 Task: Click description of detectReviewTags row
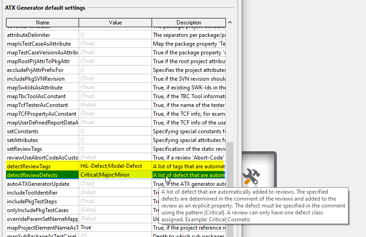coord(189,166)
